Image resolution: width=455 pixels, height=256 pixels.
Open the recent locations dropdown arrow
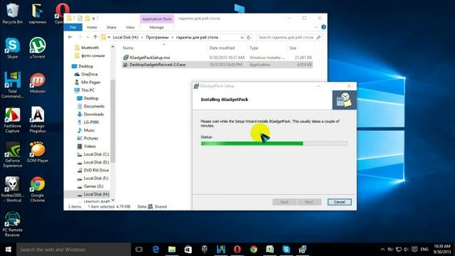[87, 37]
